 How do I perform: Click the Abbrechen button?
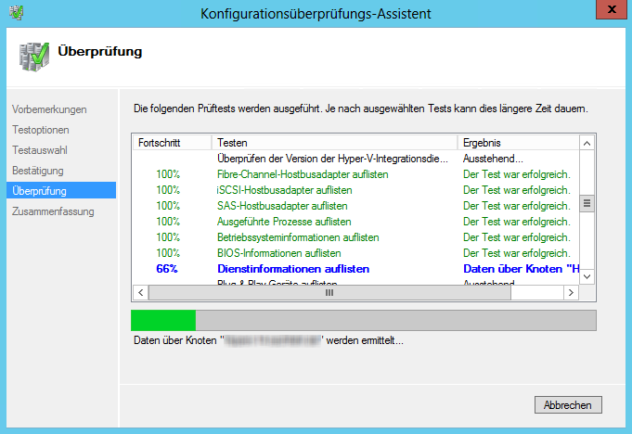pos(568,404)
